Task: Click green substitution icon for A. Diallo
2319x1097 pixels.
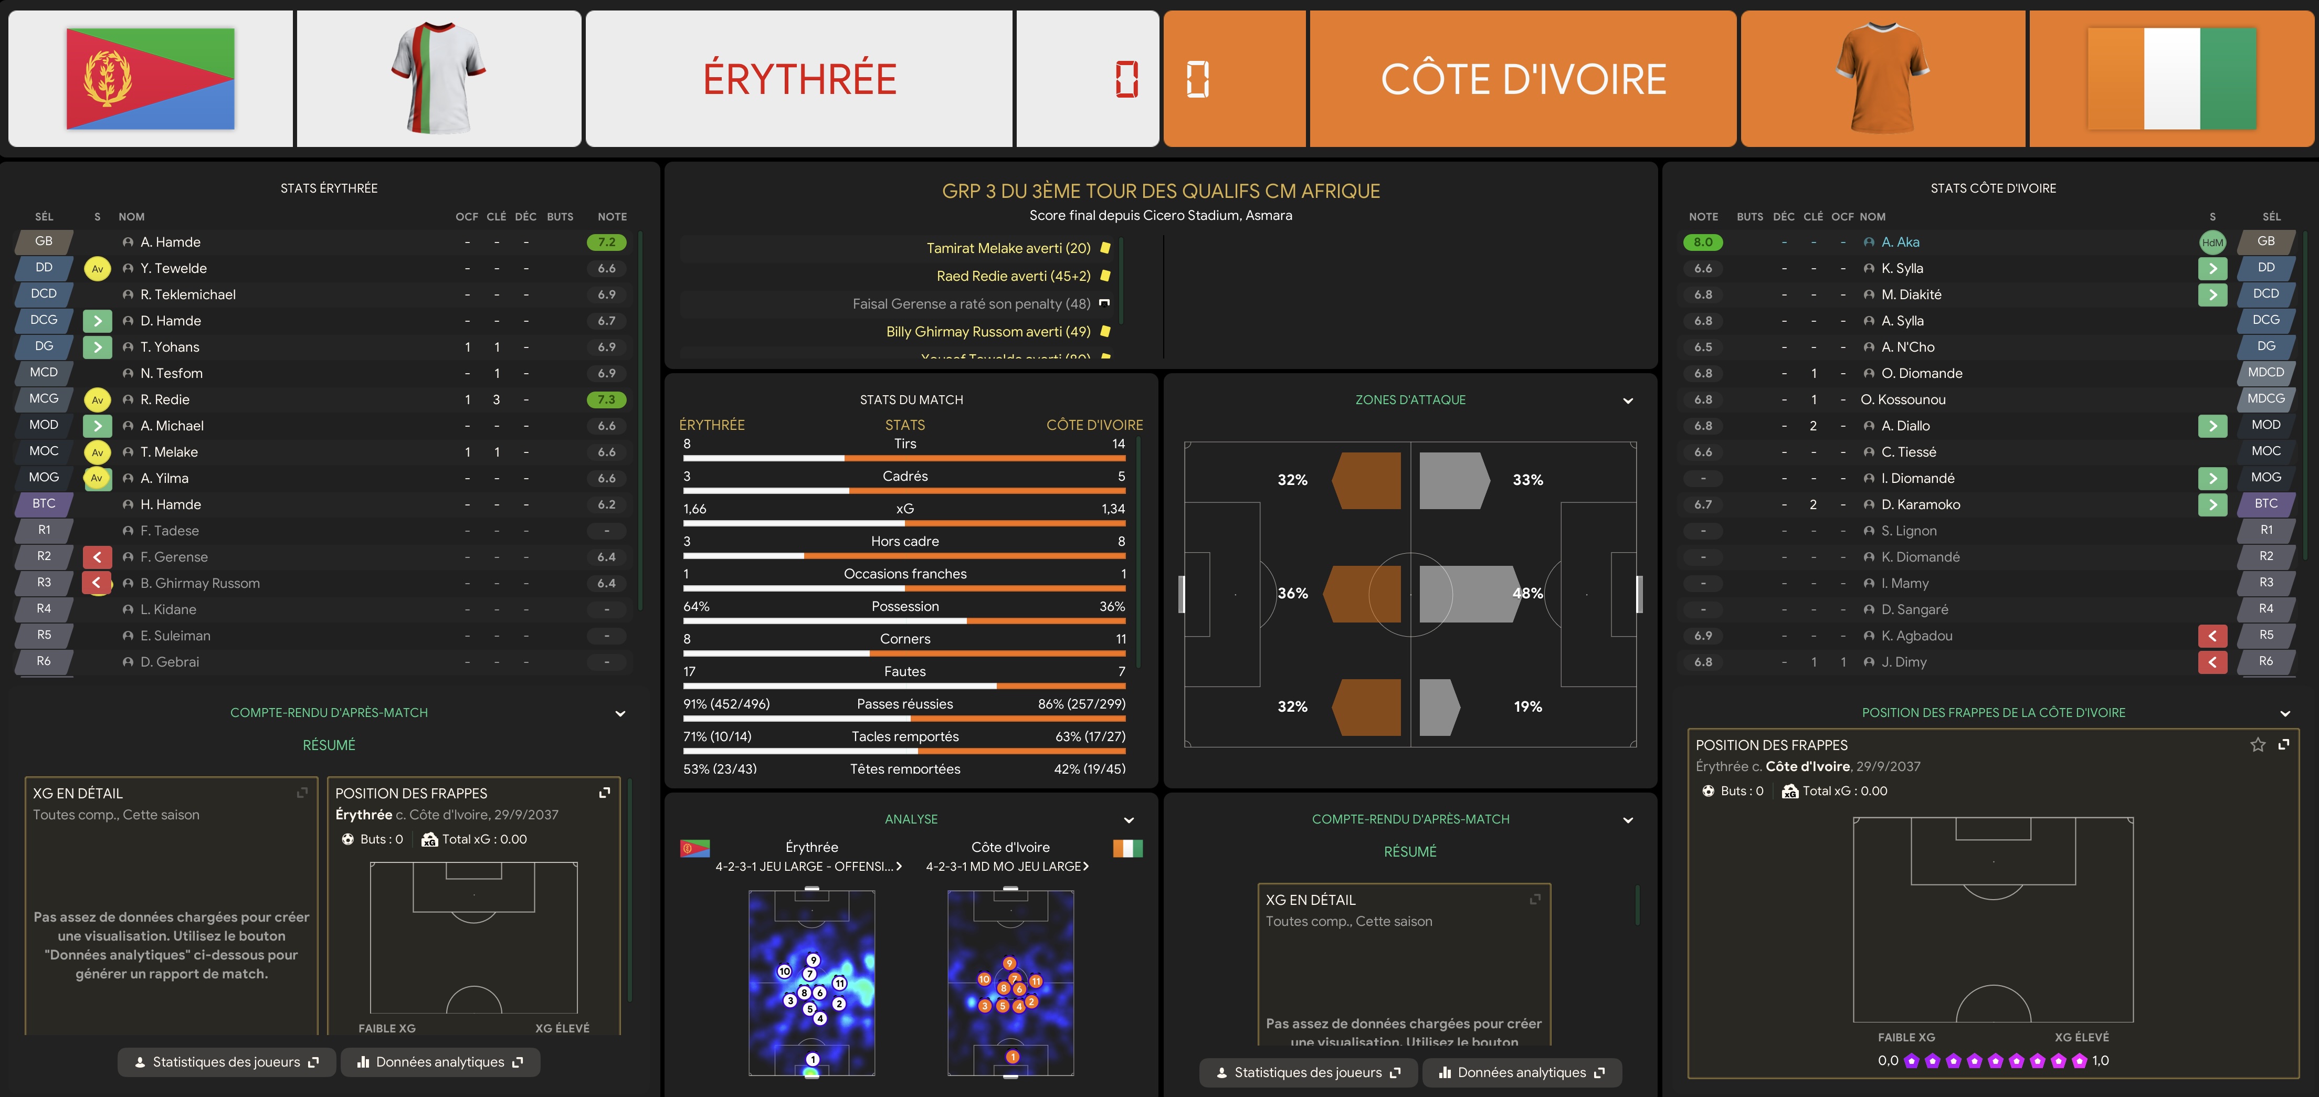Action: click(x=2212, y=426)
